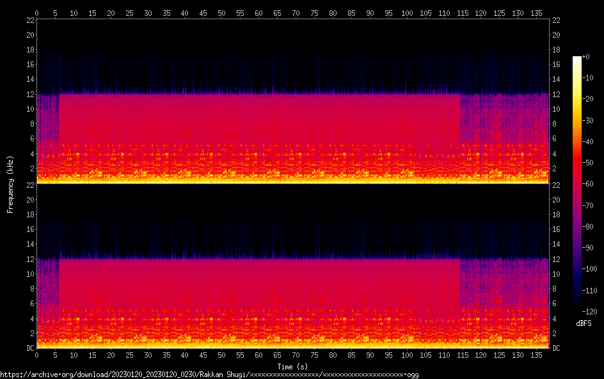Click the DC label at bottom right

click(557, 348)
